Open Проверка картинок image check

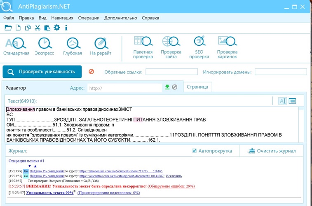227,47
